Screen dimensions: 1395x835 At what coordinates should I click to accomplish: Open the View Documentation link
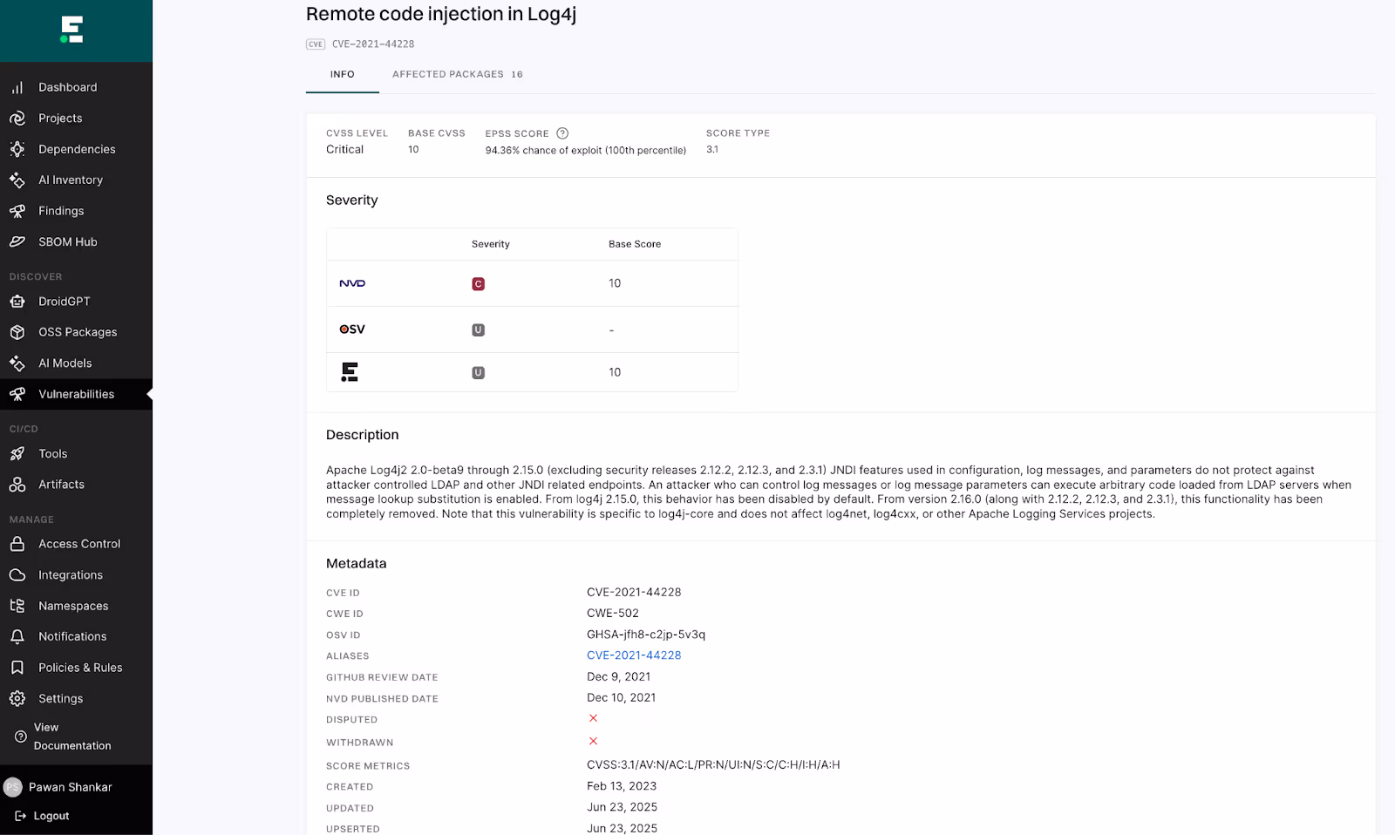(72, 737)
